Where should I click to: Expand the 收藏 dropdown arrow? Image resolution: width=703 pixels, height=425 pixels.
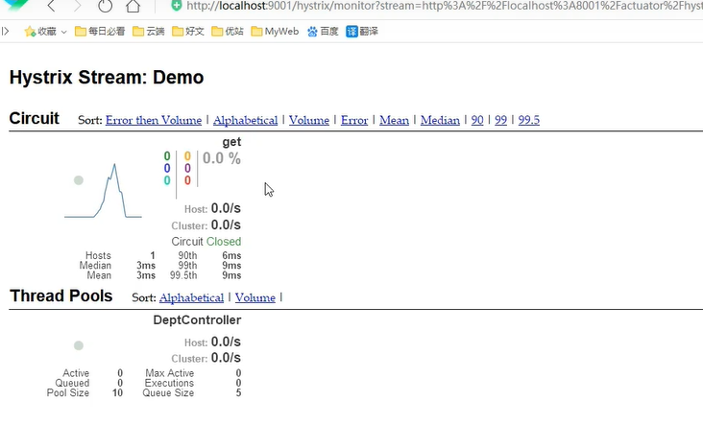click(x=63, y=32)
